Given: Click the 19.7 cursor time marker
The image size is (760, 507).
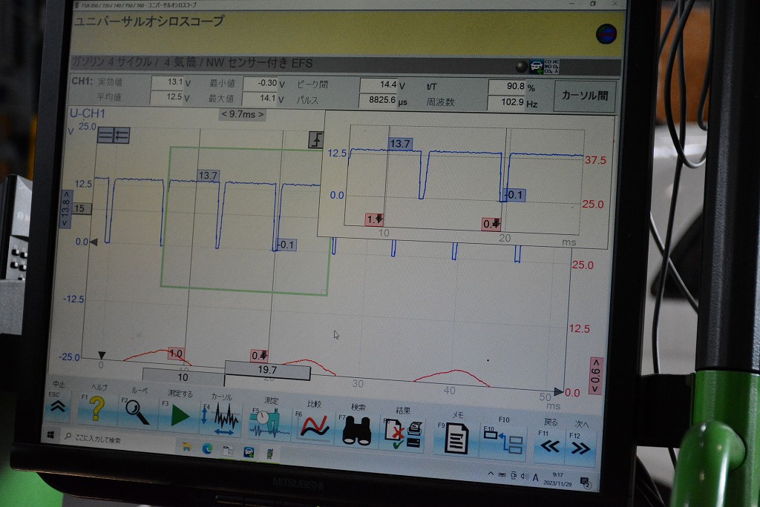Looking at the screenshot, I should point(267,370).
